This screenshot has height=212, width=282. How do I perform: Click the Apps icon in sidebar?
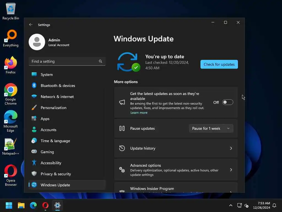point(34,118)
